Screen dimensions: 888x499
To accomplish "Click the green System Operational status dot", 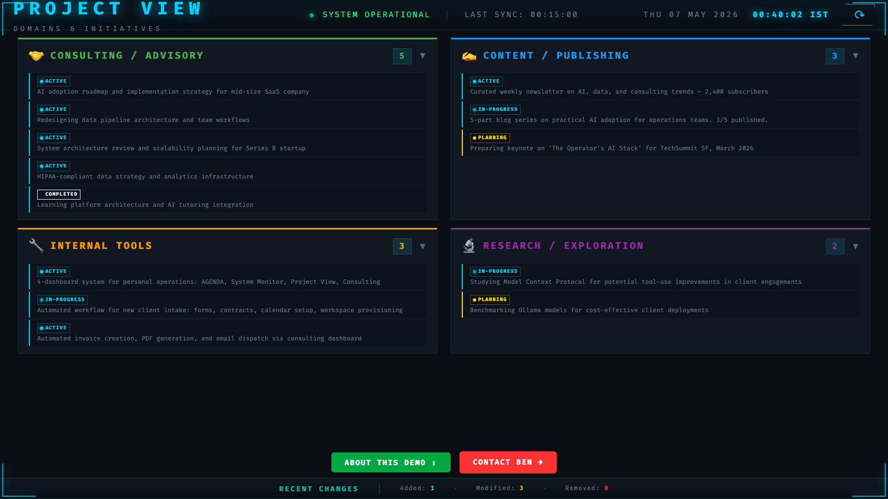I will point(311,15).
